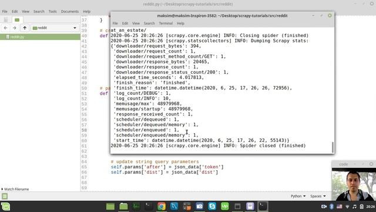
Task: Open the screenshot camera app in taskbar
Action: [199, 206]
